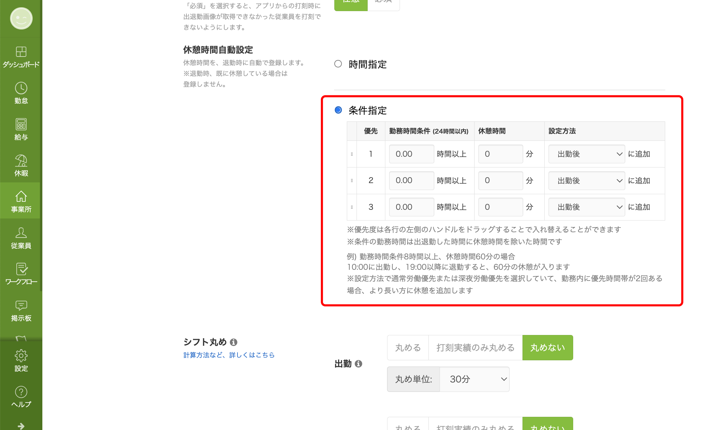Click priority 1 勤務時間条件 input field
711x430 pixels.
411,154
